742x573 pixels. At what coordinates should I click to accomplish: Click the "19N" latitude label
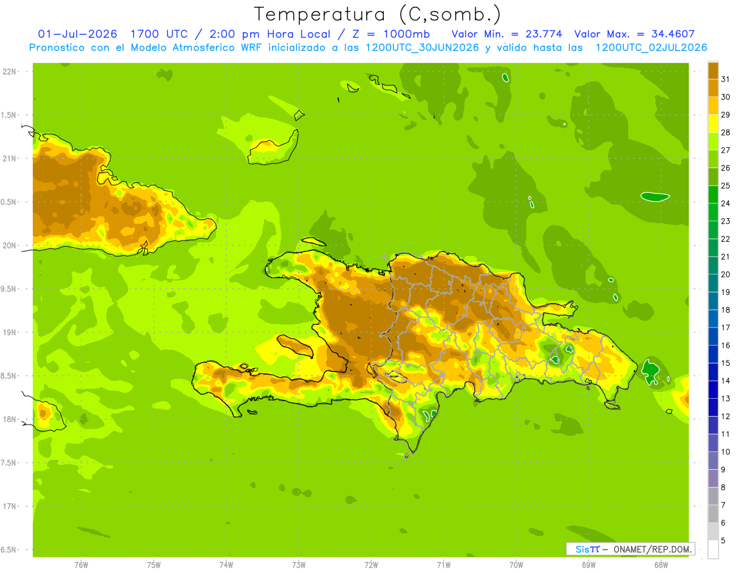[x=10, y=333]
